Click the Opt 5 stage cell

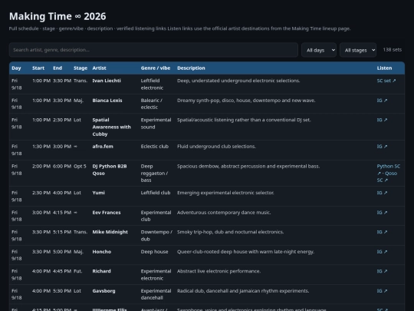80,167
